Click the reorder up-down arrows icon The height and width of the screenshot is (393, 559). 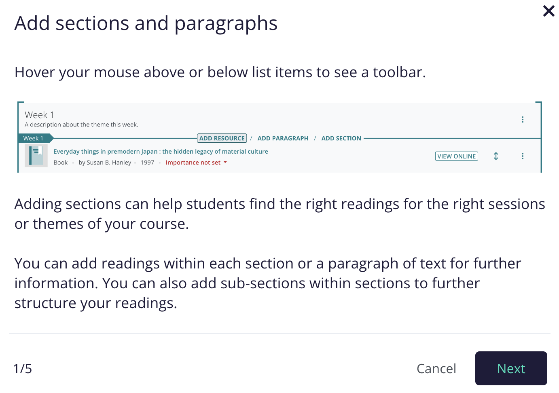(x=496, y=156)
